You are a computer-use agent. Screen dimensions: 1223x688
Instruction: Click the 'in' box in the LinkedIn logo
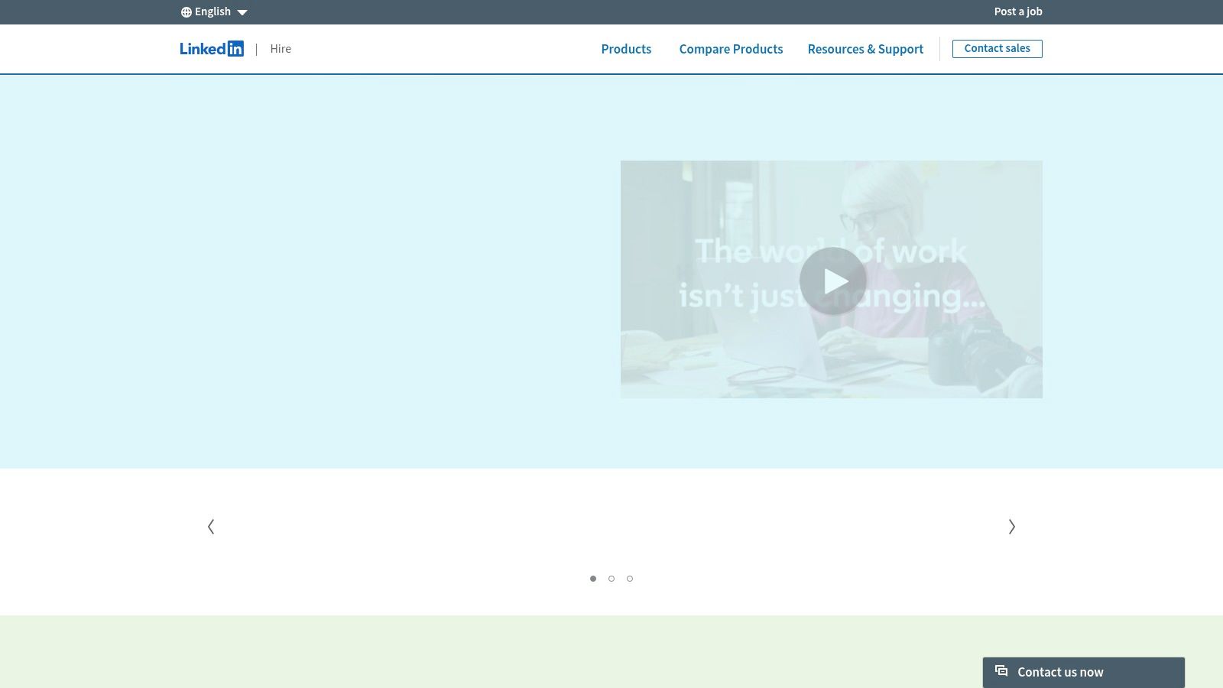click(237, 48)
